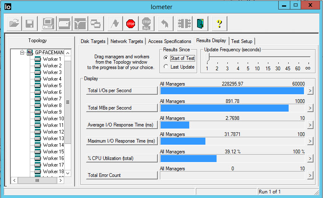This screenshot has height=198, width=323.
Task: Click the Total MBs per Second button
Action: (122, 108)
